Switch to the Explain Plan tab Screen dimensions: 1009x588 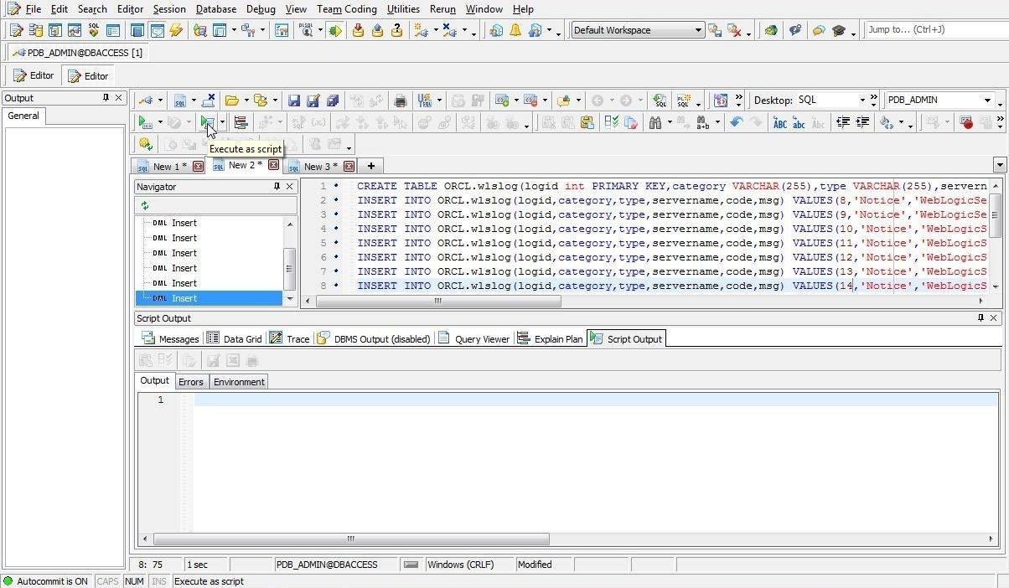pyautogui.click(x=550, y=338)
